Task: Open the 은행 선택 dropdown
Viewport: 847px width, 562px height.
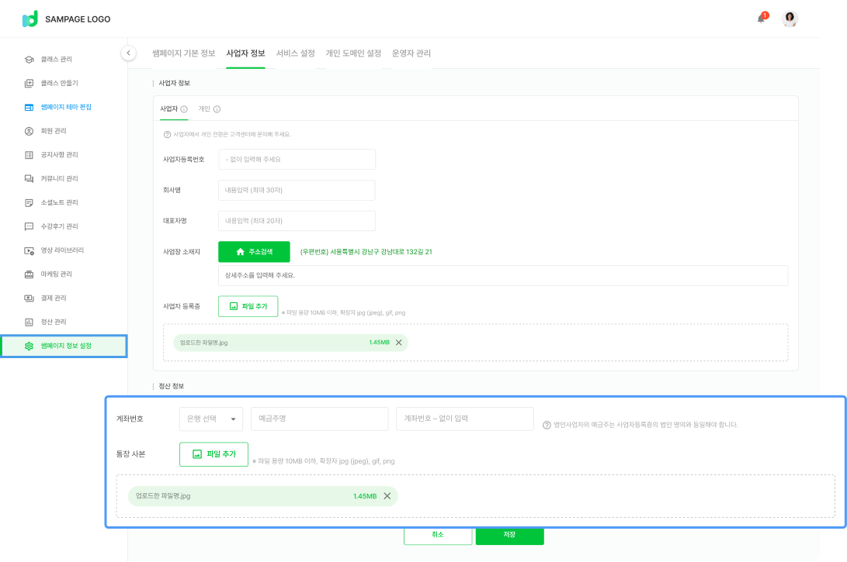Action: click(210, 419)
